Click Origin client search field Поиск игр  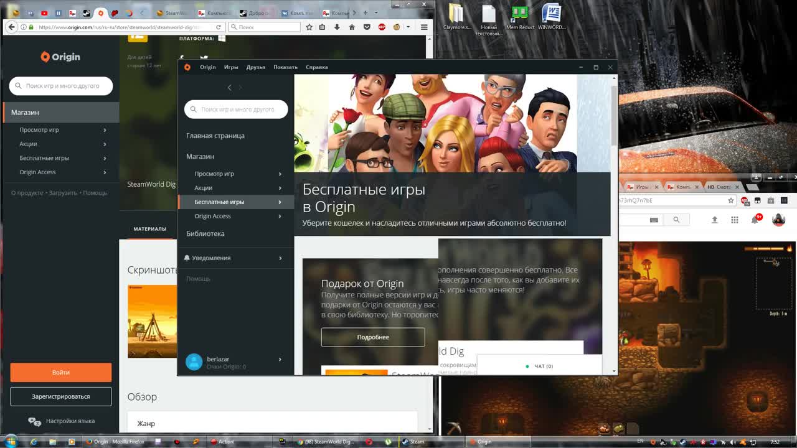pos(236,110)
